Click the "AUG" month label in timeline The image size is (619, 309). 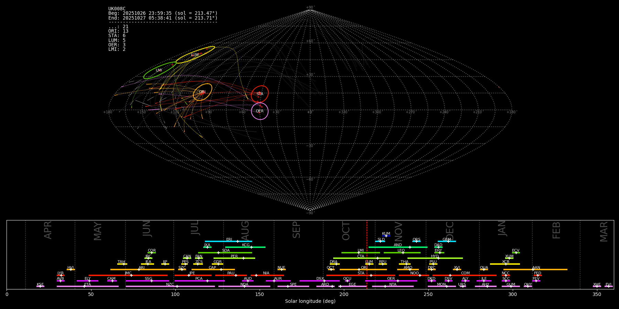tap(245, 231)
